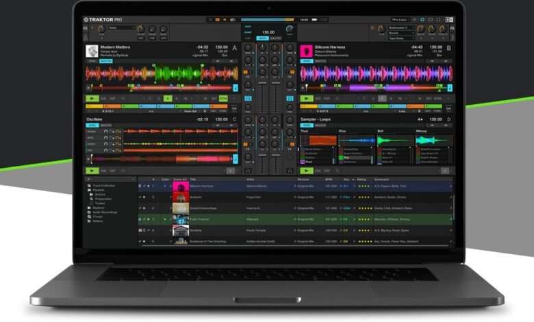
Task: Open the search magnifier in header
Action: pyautogui.click(x=414, y=20)
